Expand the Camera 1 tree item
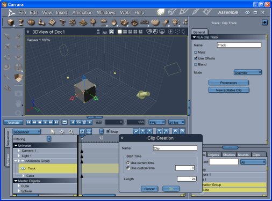Image resolution: width=272 pixels, height=201 pixels. 19,151
